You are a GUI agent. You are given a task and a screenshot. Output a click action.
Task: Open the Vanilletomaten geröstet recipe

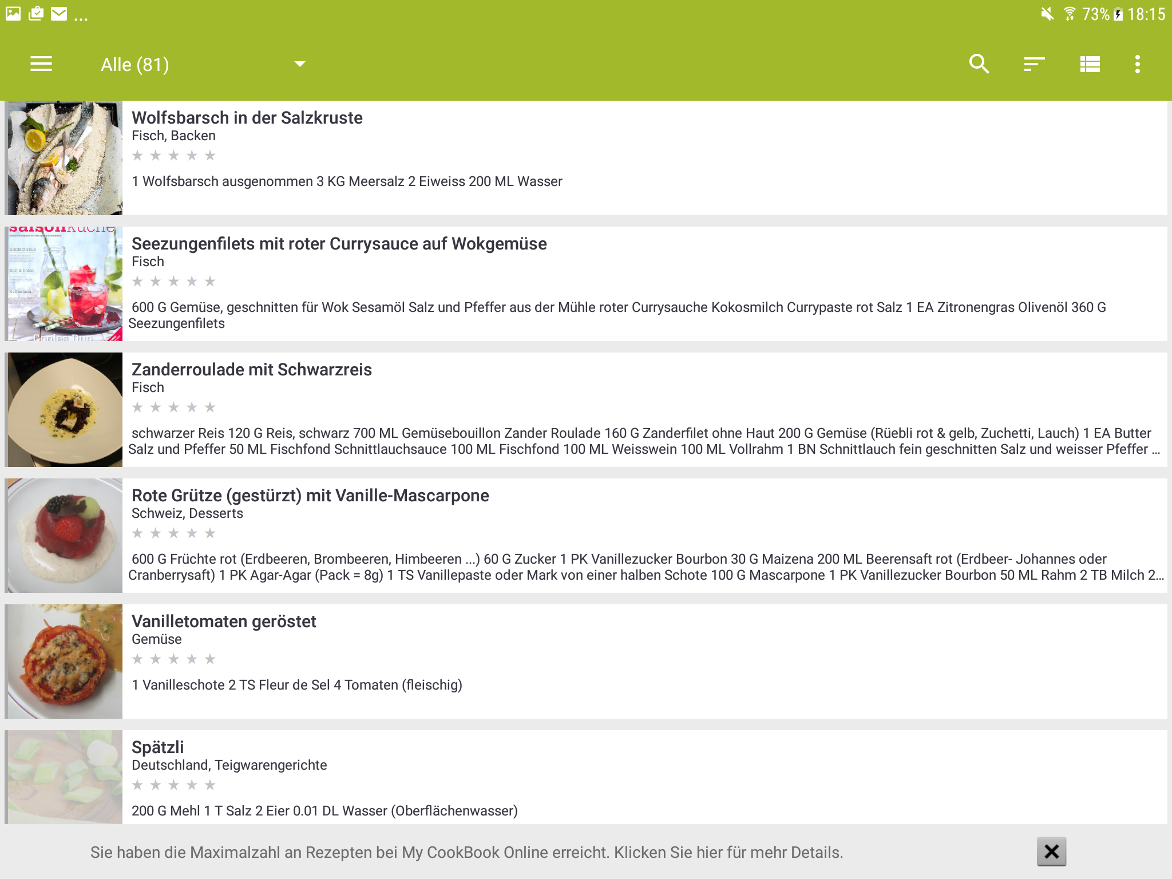tap(224, 621)
